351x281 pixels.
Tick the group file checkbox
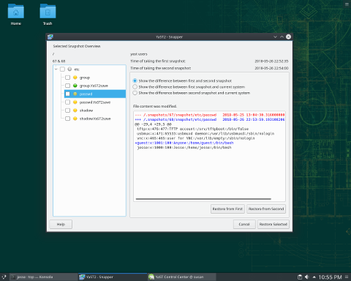[x=68, y=78]
